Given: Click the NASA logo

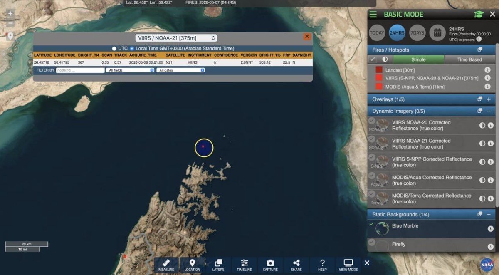Looking at the screenshot, I should coord(487,265).
